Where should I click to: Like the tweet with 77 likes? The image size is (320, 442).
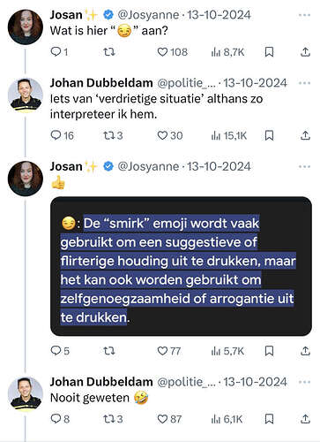coord(169,351)
